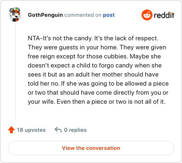Image resolution: width=182 pixels, height=163 pixels.
Task: Click the orange upvote arrow icon
Action: (x=11, y=130)
